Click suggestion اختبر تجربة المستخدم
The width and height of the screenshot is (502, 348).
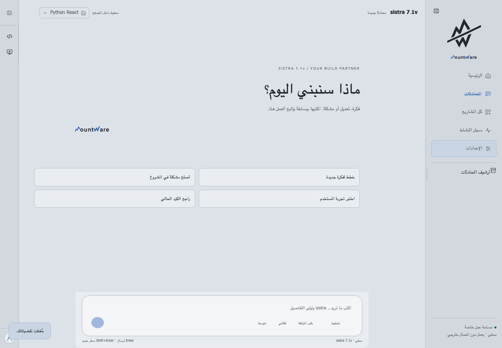pos(279,199)
